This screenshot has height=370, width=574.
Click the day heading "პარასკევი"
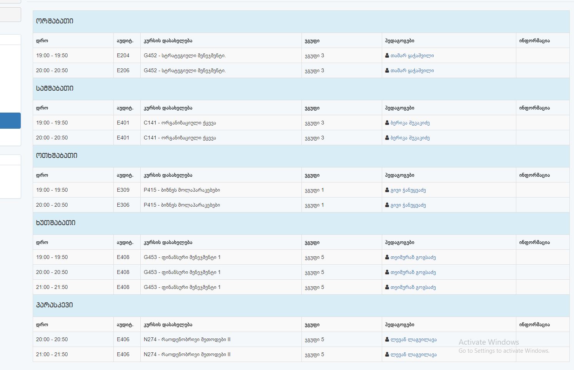click(x=55, y=305)
